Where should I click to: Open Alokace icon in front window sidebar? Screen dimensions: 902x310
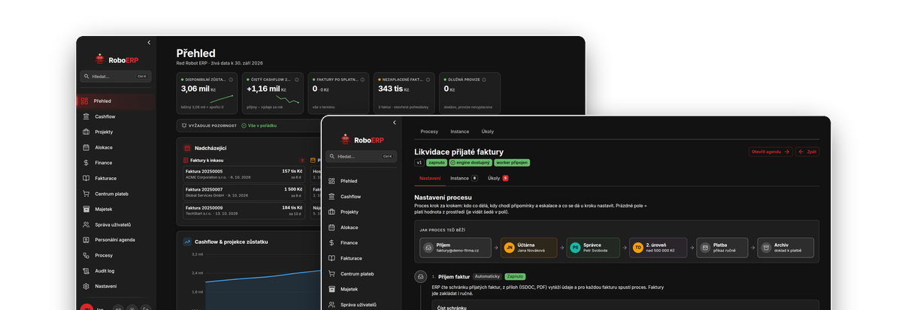coord(331,227)
